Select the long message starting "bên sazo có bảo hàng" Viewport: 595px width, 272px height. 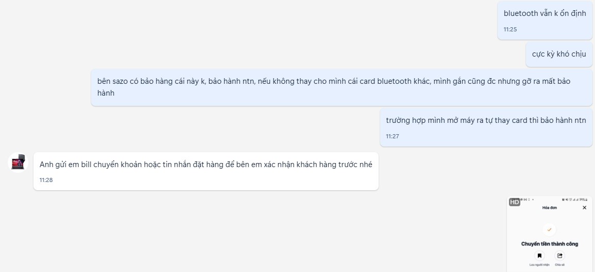342,87
